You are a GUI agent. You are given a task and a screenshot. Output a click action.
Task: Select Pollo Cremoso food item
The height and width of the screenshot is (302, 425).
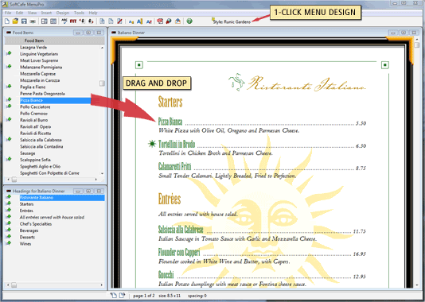pos(33,114)
